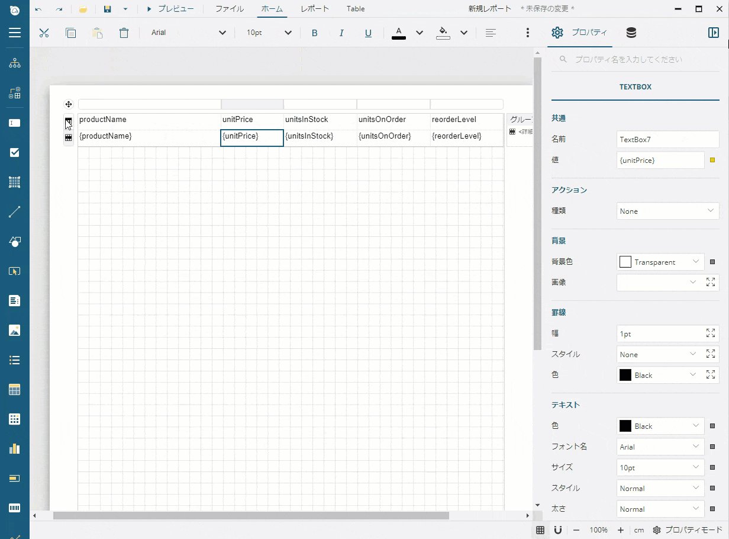This screenshot has height=539, width=729.
Task: Expand the font color dropdown arrow
Action: click(420, 33)
